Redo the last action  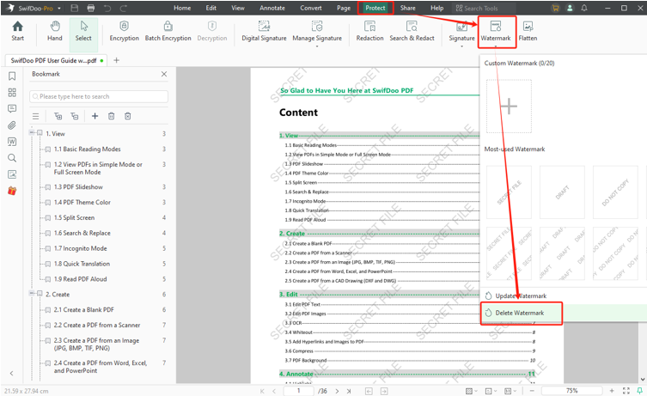[123, 8]
